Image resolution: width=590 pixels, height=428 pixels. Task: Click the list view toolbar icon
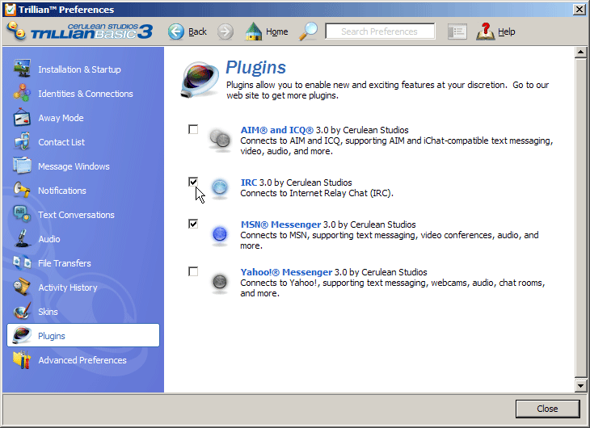[457, 31]
